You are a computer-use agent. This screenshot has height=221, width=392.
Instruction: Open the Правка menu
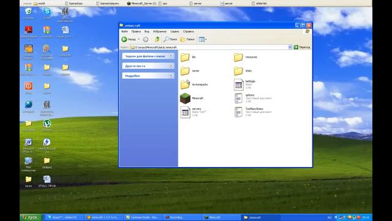click(136, 31)
